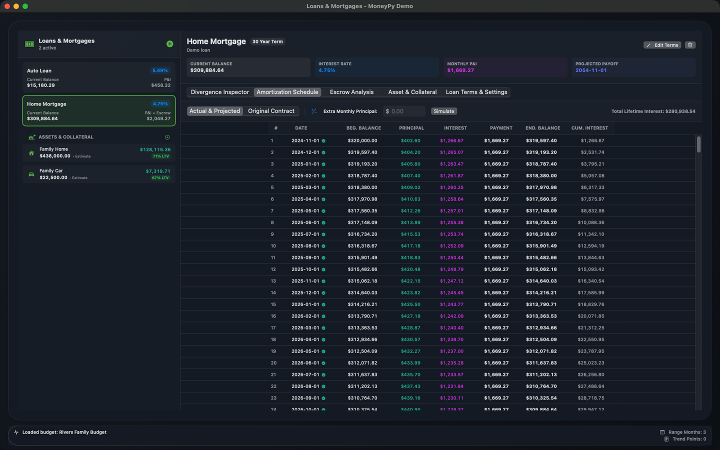Click the PRINCIPAL column header

(411, 128)
